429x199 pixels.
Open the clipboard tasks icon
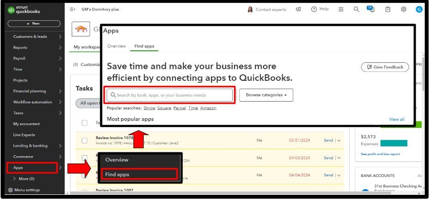pos(388,9)
